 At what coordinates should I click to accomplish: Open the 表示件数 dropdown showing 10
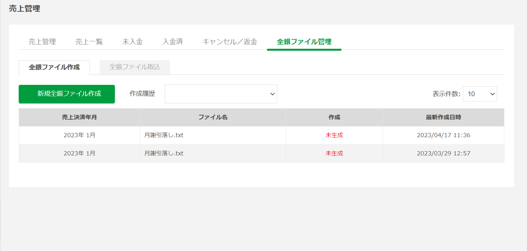pyautogui.click(x=480, y=94)
